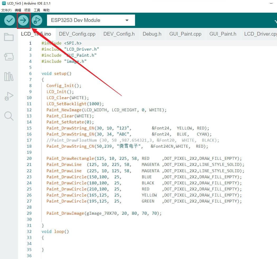Screen dimensions: 277x259
Task: Click "LCD_Driver.h" in the include line
Action: [x=82, y=49]
